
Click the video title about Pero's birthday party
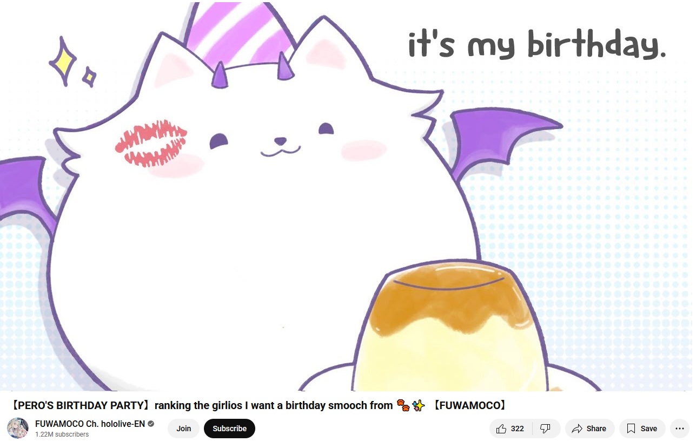pos(258,405)
